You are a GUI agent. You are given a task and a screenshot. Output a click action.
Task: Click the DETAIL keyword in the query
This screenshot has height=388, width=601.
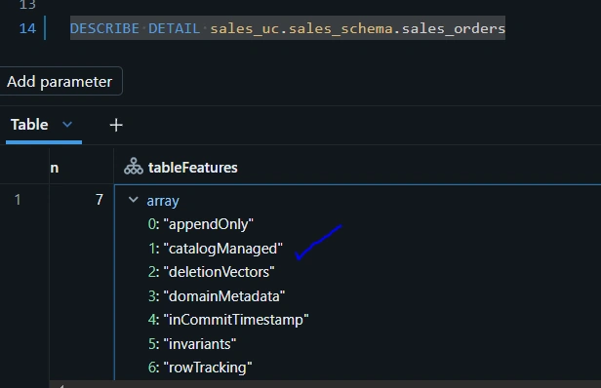pos(175,28)
